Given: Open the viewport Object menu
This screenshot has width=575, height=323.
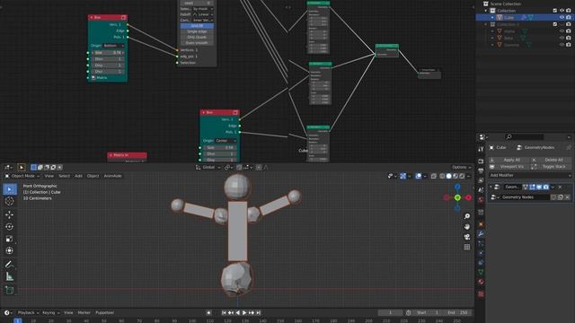Looking at the screenshot, I should [x=93, y=176].
